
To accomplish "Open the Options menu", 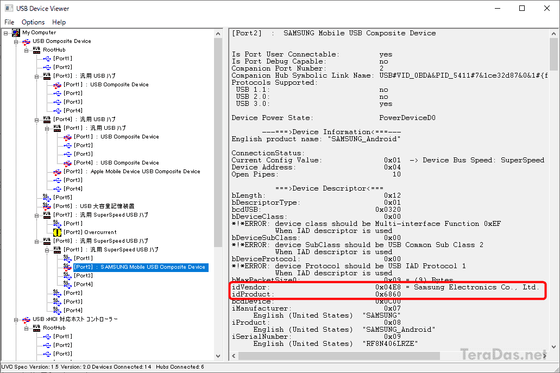I will click(x=33, y=22).
